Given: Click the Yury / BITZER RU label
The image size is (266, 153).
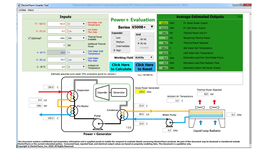Looking at the screenshot, I should coord(145,75).
